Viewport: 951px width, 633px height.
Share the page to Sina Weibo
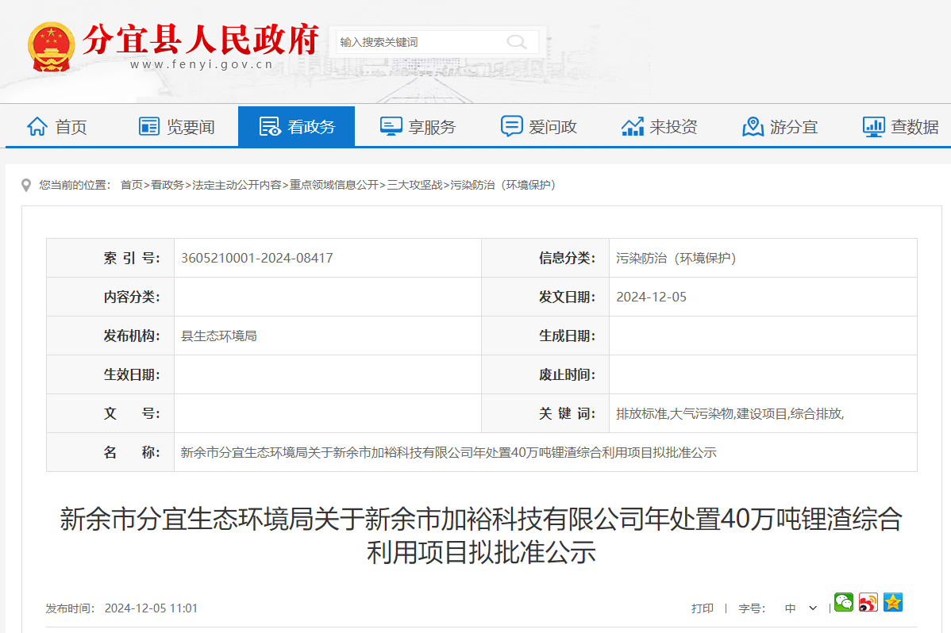[x=868, y=603]
